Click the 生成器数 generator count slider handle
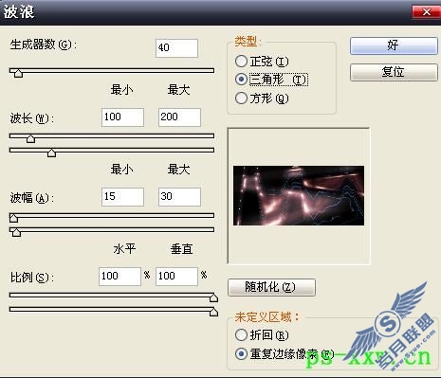This screenshot has height=378, width=441. (18, 73)
